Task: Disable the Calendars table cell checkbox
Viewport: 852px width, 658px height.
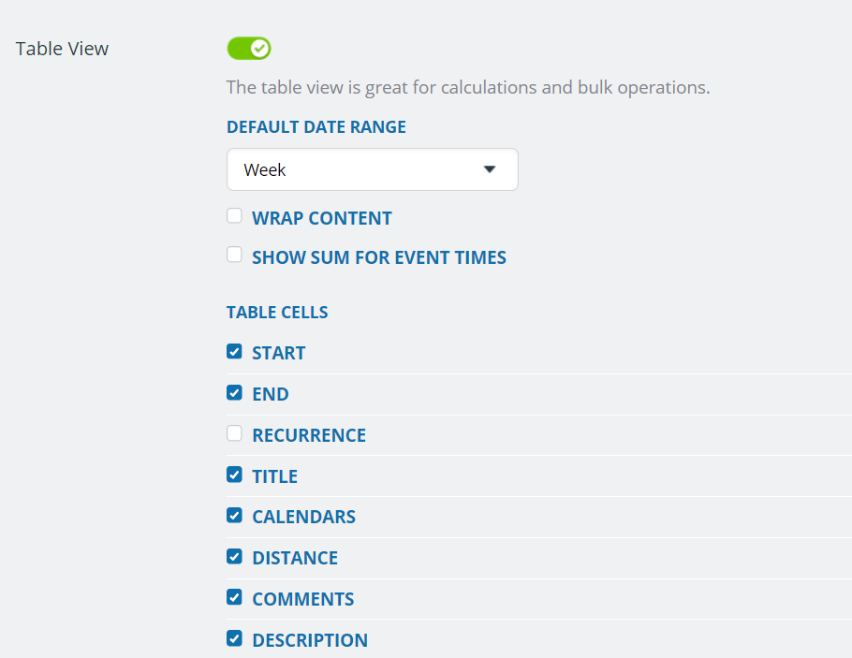Action: click(234, 515)
